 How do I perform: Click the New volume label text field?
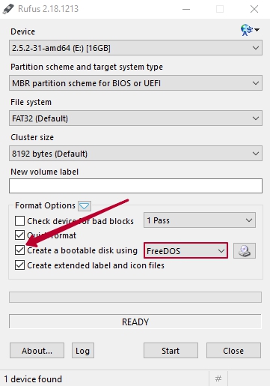tap(135, 186)
